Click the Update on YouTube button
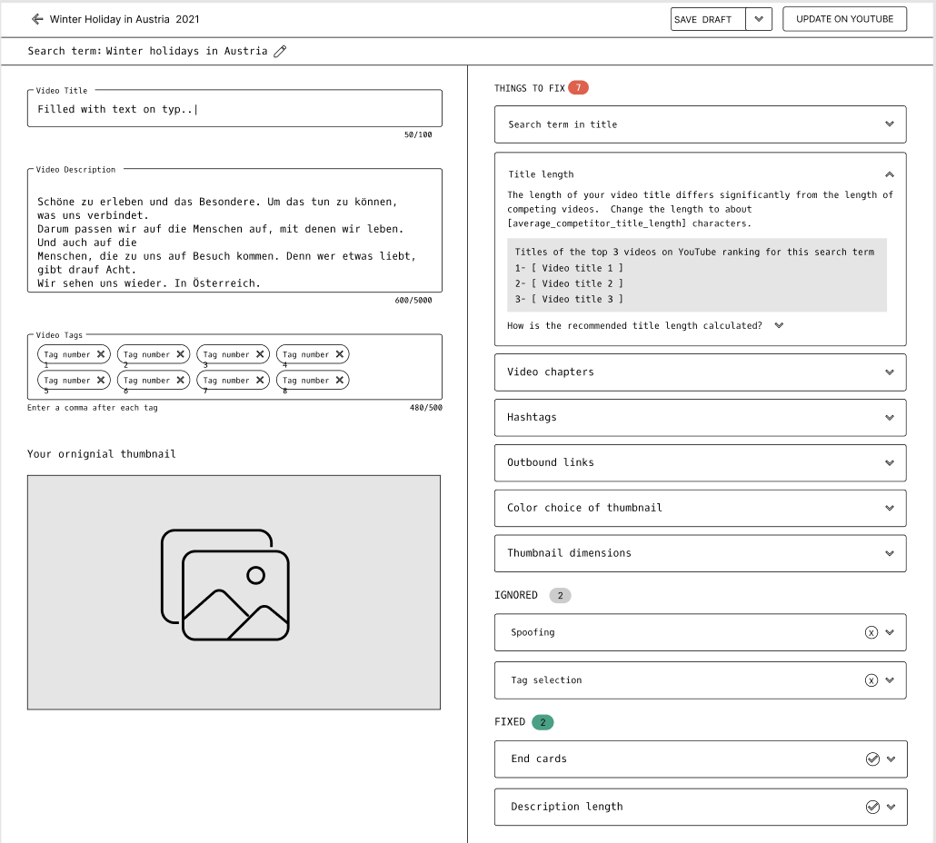This screenshot has width=936, height=843. coord(844,18)
